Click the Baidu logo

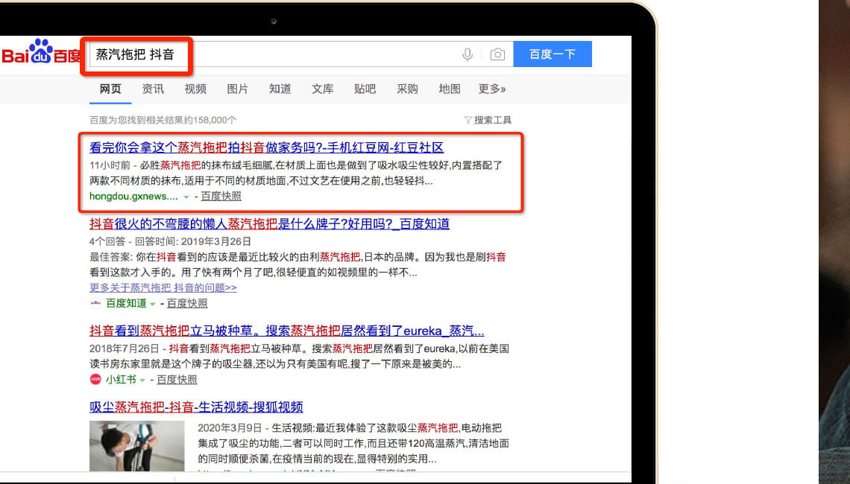click(x=41, y=54)
